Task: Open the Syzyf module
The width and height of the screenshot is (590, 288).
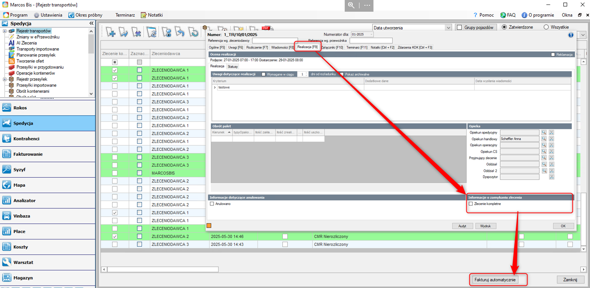Action: [47, 170]
